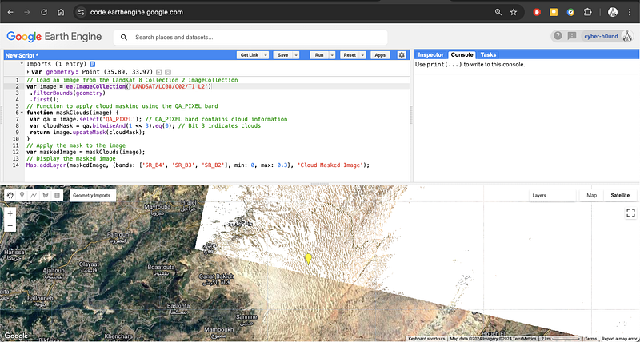Image resolution: width=640 pixels, height=342 pixels.
Task: Click the search magnifier in dataset search
Action: [124, 38]
